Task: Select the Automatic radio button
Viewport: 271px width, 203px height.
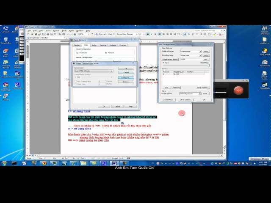Action: click(77, 53)
